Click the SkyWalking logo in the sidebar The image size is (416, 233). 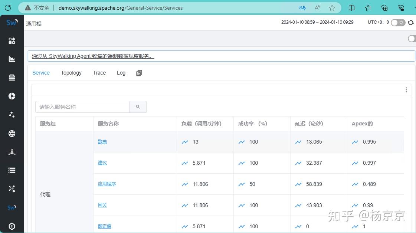12,22
